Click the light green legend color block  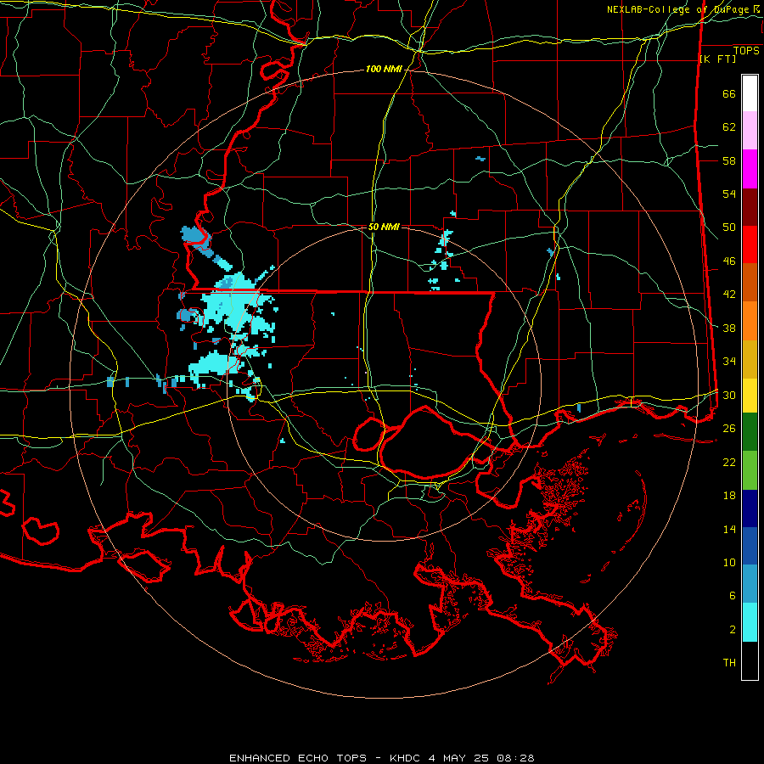click(x=750, y=470)
